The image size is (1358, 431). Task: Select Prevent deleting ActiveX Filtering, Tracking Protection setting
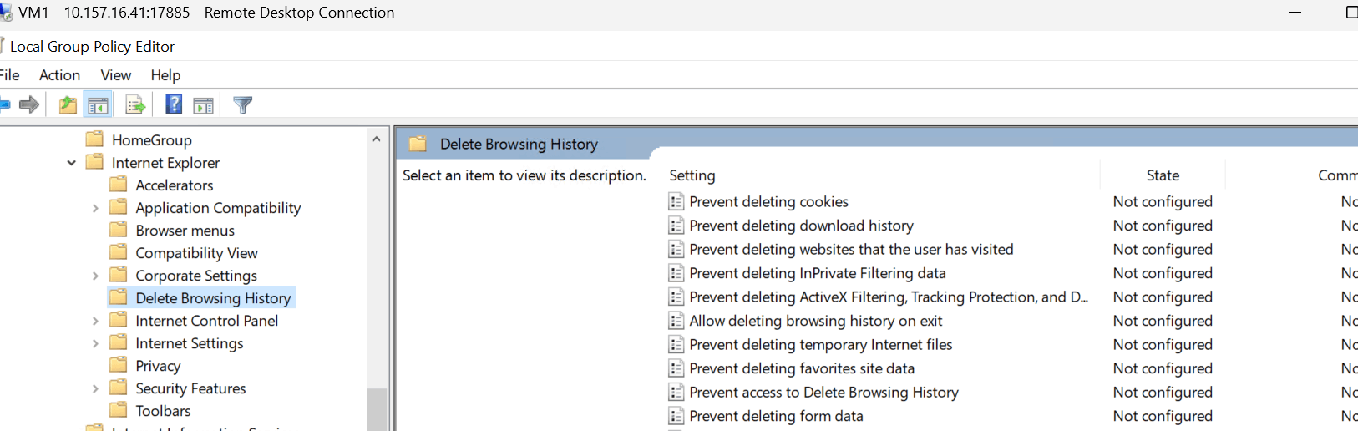click(x=889, y=297)
